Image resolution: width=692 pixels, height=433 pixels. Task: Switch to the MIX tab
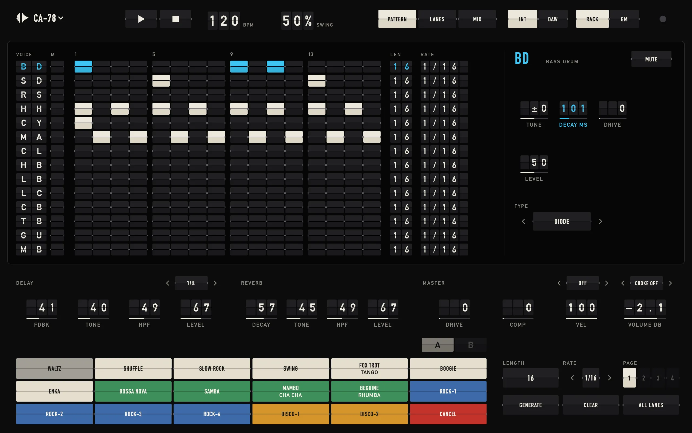[477, 19]
